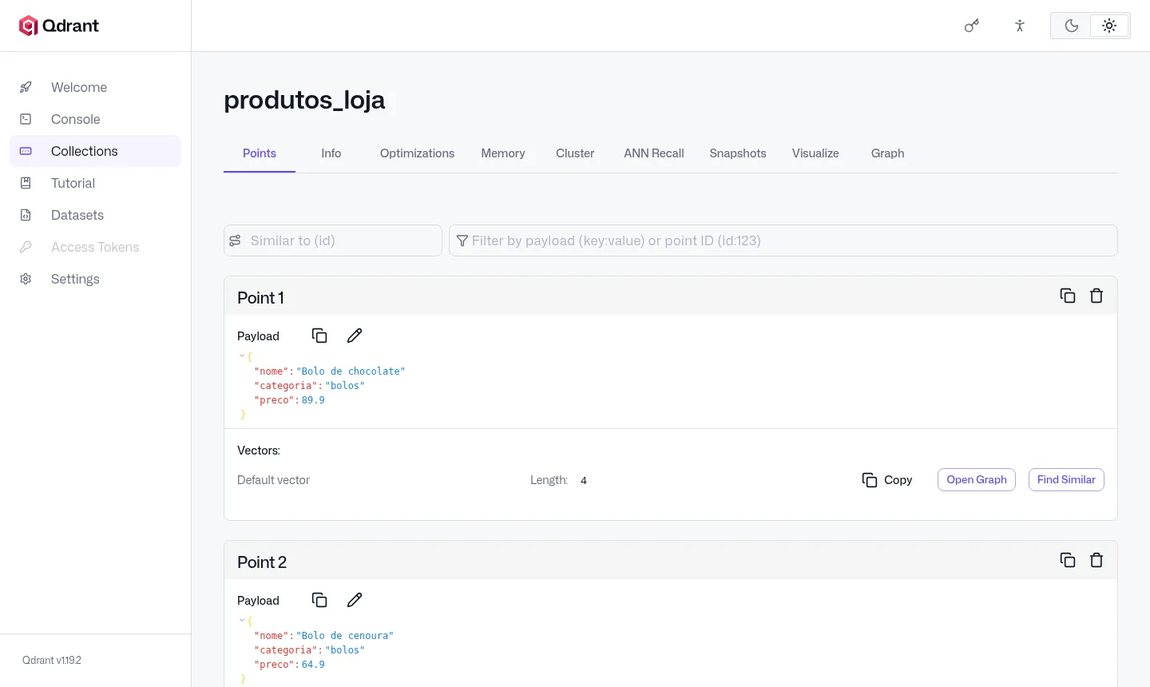Delete Point 2
This screenshot has height=687, width=1150.
pos(1096,560)
